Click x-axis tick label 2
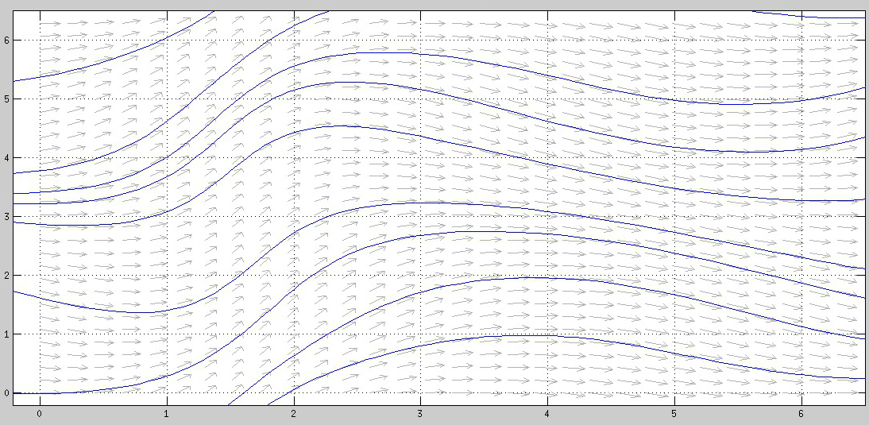Viewport: 869px width, 425px height. point(293,414)
